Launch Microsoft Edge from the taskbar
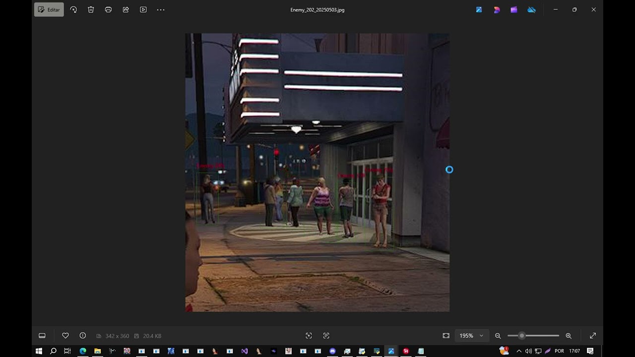 click(x=83, y=351)
